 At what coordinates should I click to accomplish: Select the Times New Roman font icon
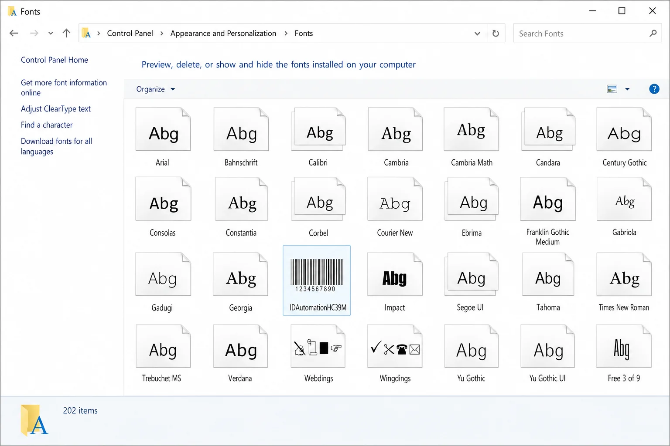coord(624,274)
